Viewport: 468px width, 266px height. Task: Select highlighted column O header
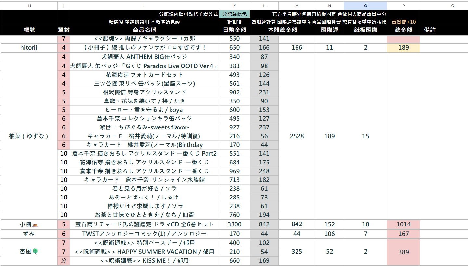(366, 6)
